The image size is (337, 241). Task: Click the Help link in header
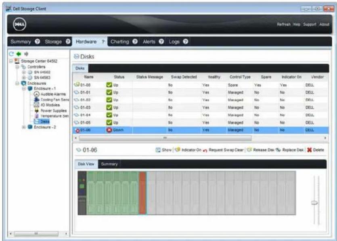pos(297,24)
